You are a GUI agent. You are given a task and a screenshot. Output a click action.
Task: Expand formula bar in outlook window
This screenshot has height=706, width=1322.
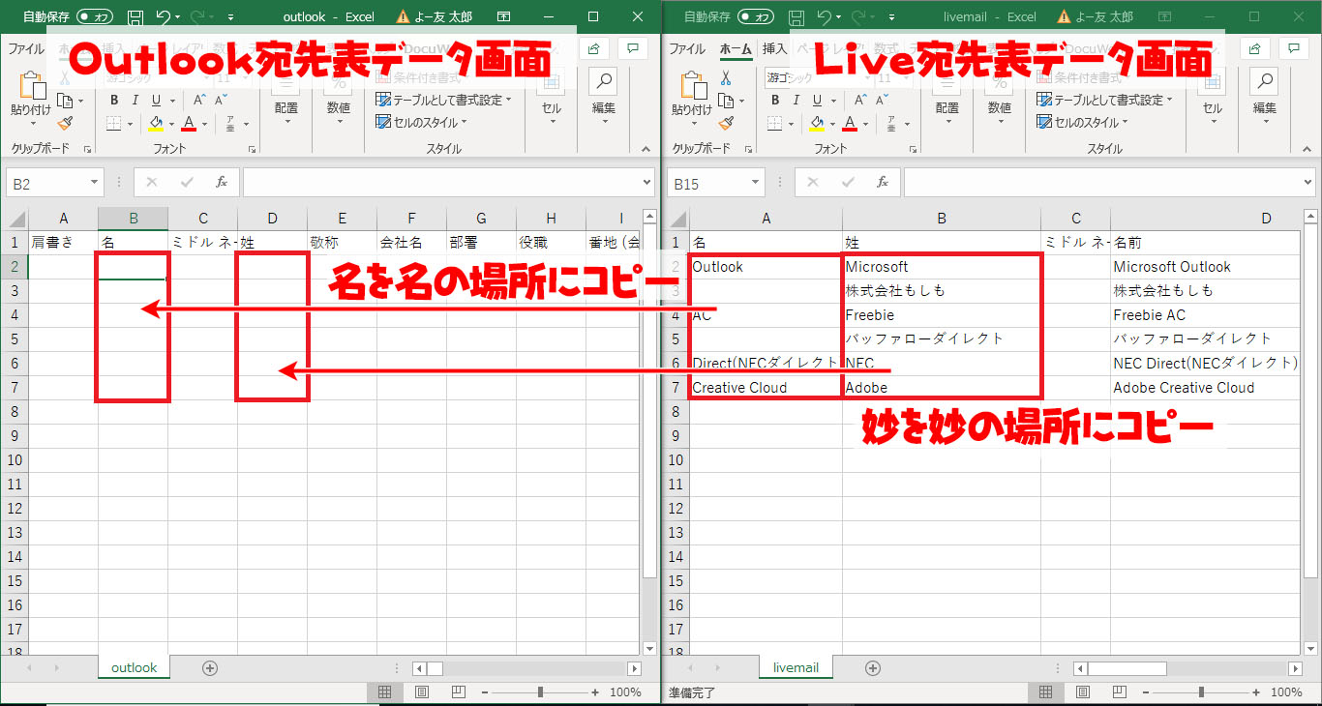[647, 182]
